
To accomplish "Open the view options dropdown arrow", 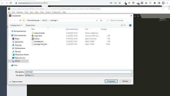I will click(x=125, y=25).
